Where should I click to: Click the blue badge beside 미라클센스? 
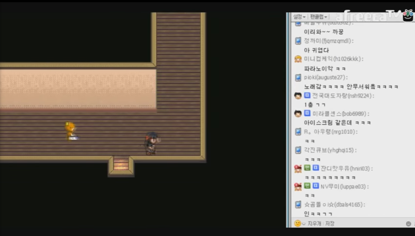click(x=307, y=114)
